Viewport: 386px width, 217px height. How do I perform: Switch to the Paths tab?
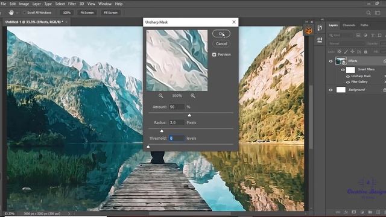(x=364, y=25)
